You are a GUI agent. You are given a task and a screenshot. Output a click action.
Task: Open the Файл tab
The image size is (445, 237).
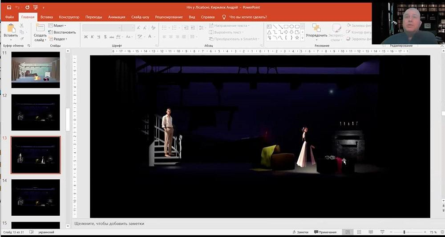coord(9,17)
